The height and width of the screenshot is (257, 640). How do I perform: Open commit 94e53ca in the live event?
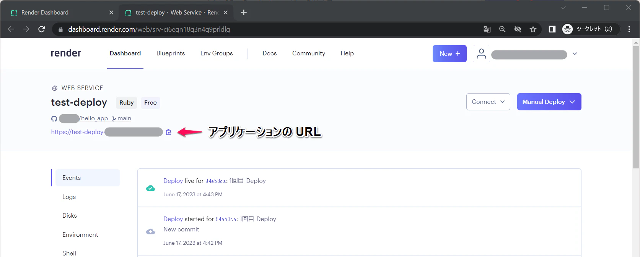pos(215,181)
